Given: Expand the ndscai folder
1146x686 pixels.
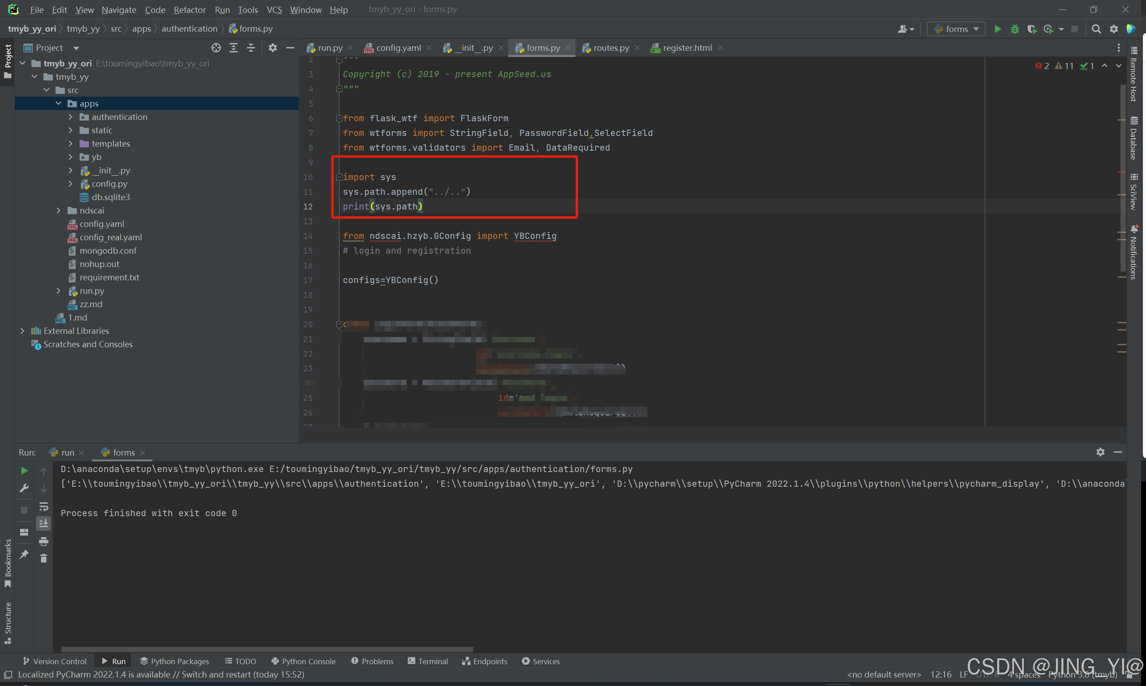Looking at the screenshot, I should point(59,210).
